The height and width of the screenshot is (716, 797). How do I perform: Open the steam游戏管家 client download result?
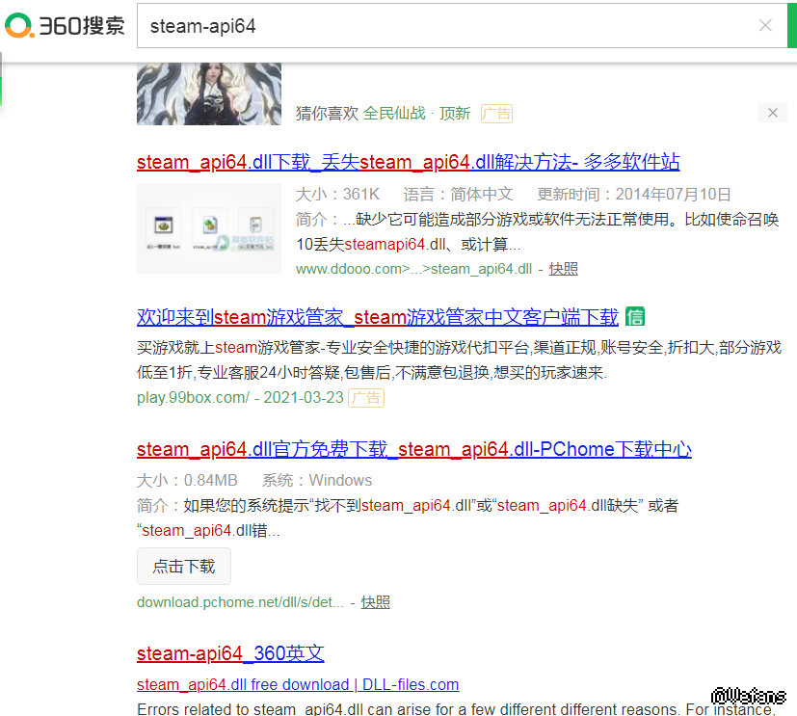click(377, 316)
